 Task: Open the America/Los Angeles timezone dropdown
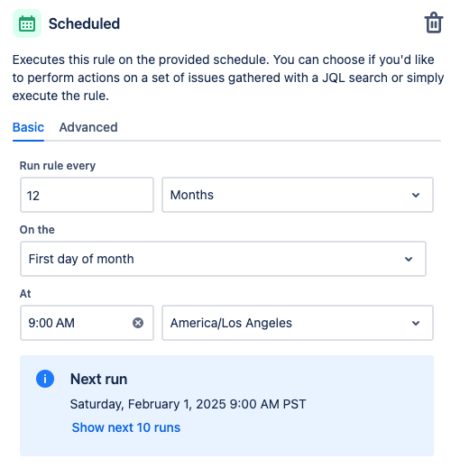298,323
